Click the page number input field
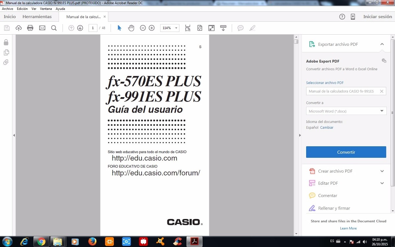395x247 pixels. (x=93, y=28)
